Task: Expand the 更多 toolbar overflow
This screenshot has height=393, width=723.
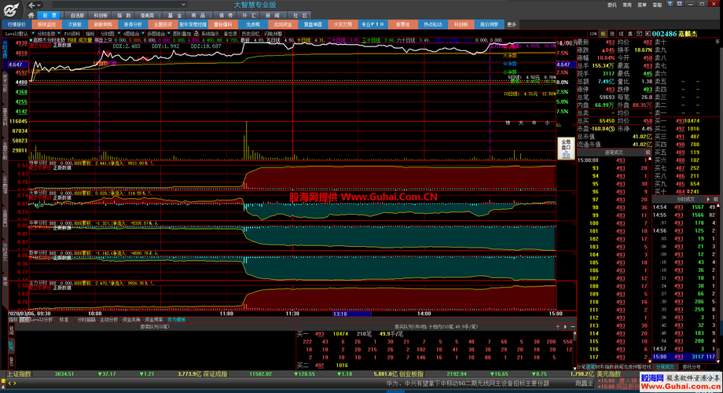Action: [512, 24]
